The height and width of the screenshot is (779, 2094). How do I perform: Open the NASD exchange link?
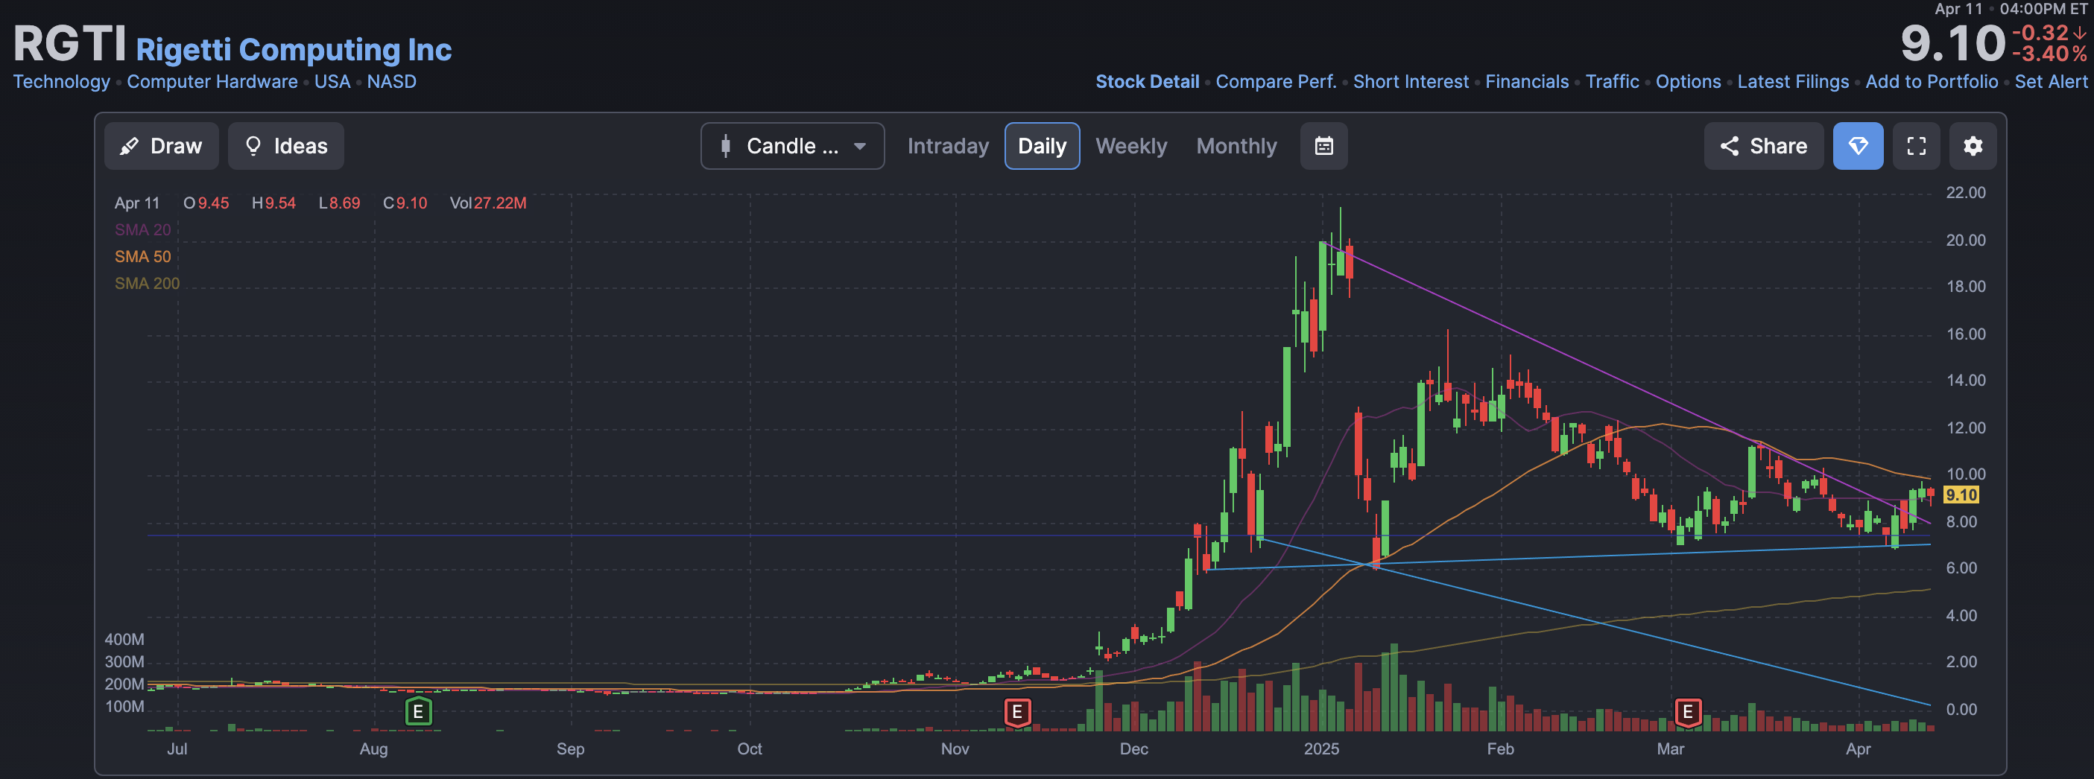(391, 82)
